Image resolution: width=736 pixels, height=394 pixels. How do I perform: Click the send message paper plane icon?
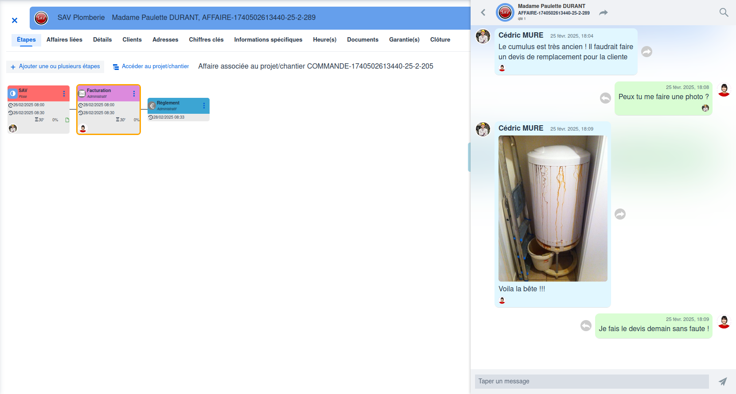tap(723, 381)
